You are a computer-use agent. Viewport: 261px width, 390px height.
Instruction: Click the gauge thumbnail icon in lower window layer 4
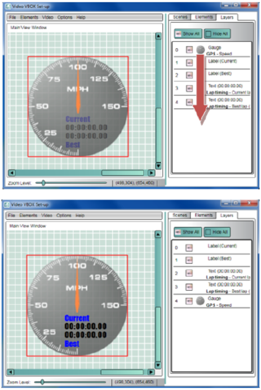[200, 301]
